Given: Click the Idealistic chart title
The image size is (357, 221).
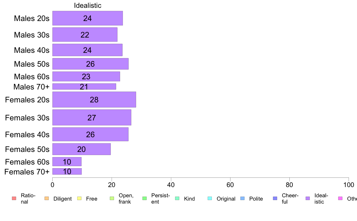Looking at the screenshot, I should (88, 5).
